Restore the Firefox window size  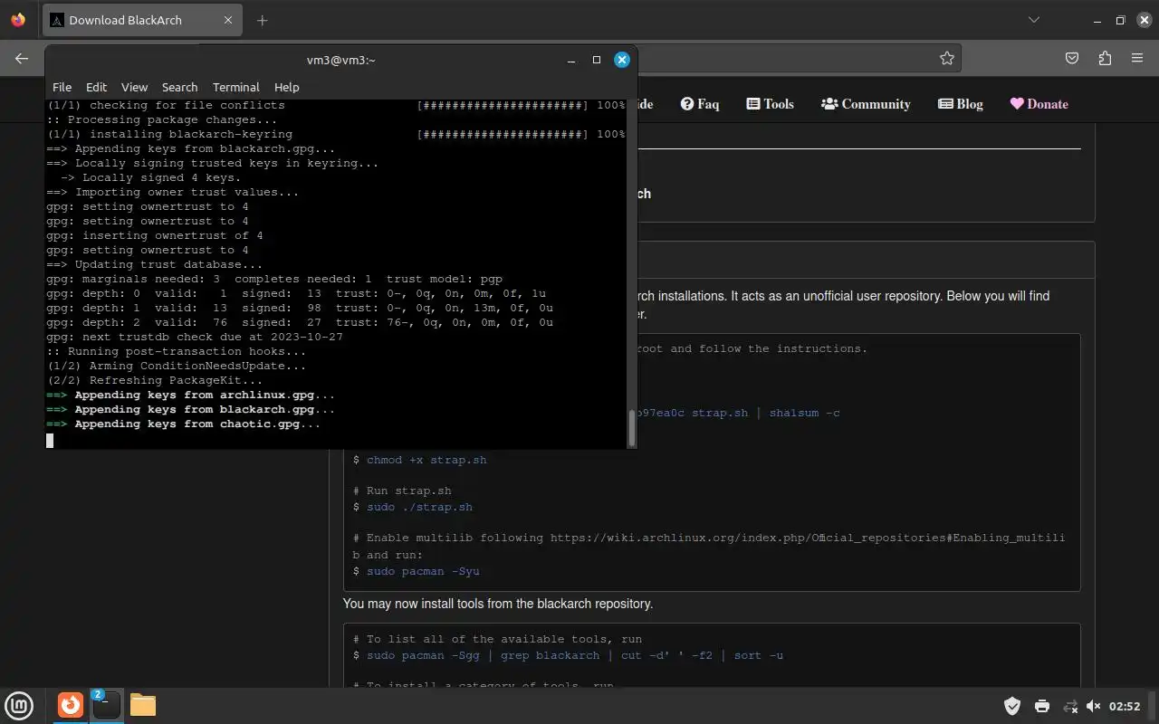tap(1120, 20)
